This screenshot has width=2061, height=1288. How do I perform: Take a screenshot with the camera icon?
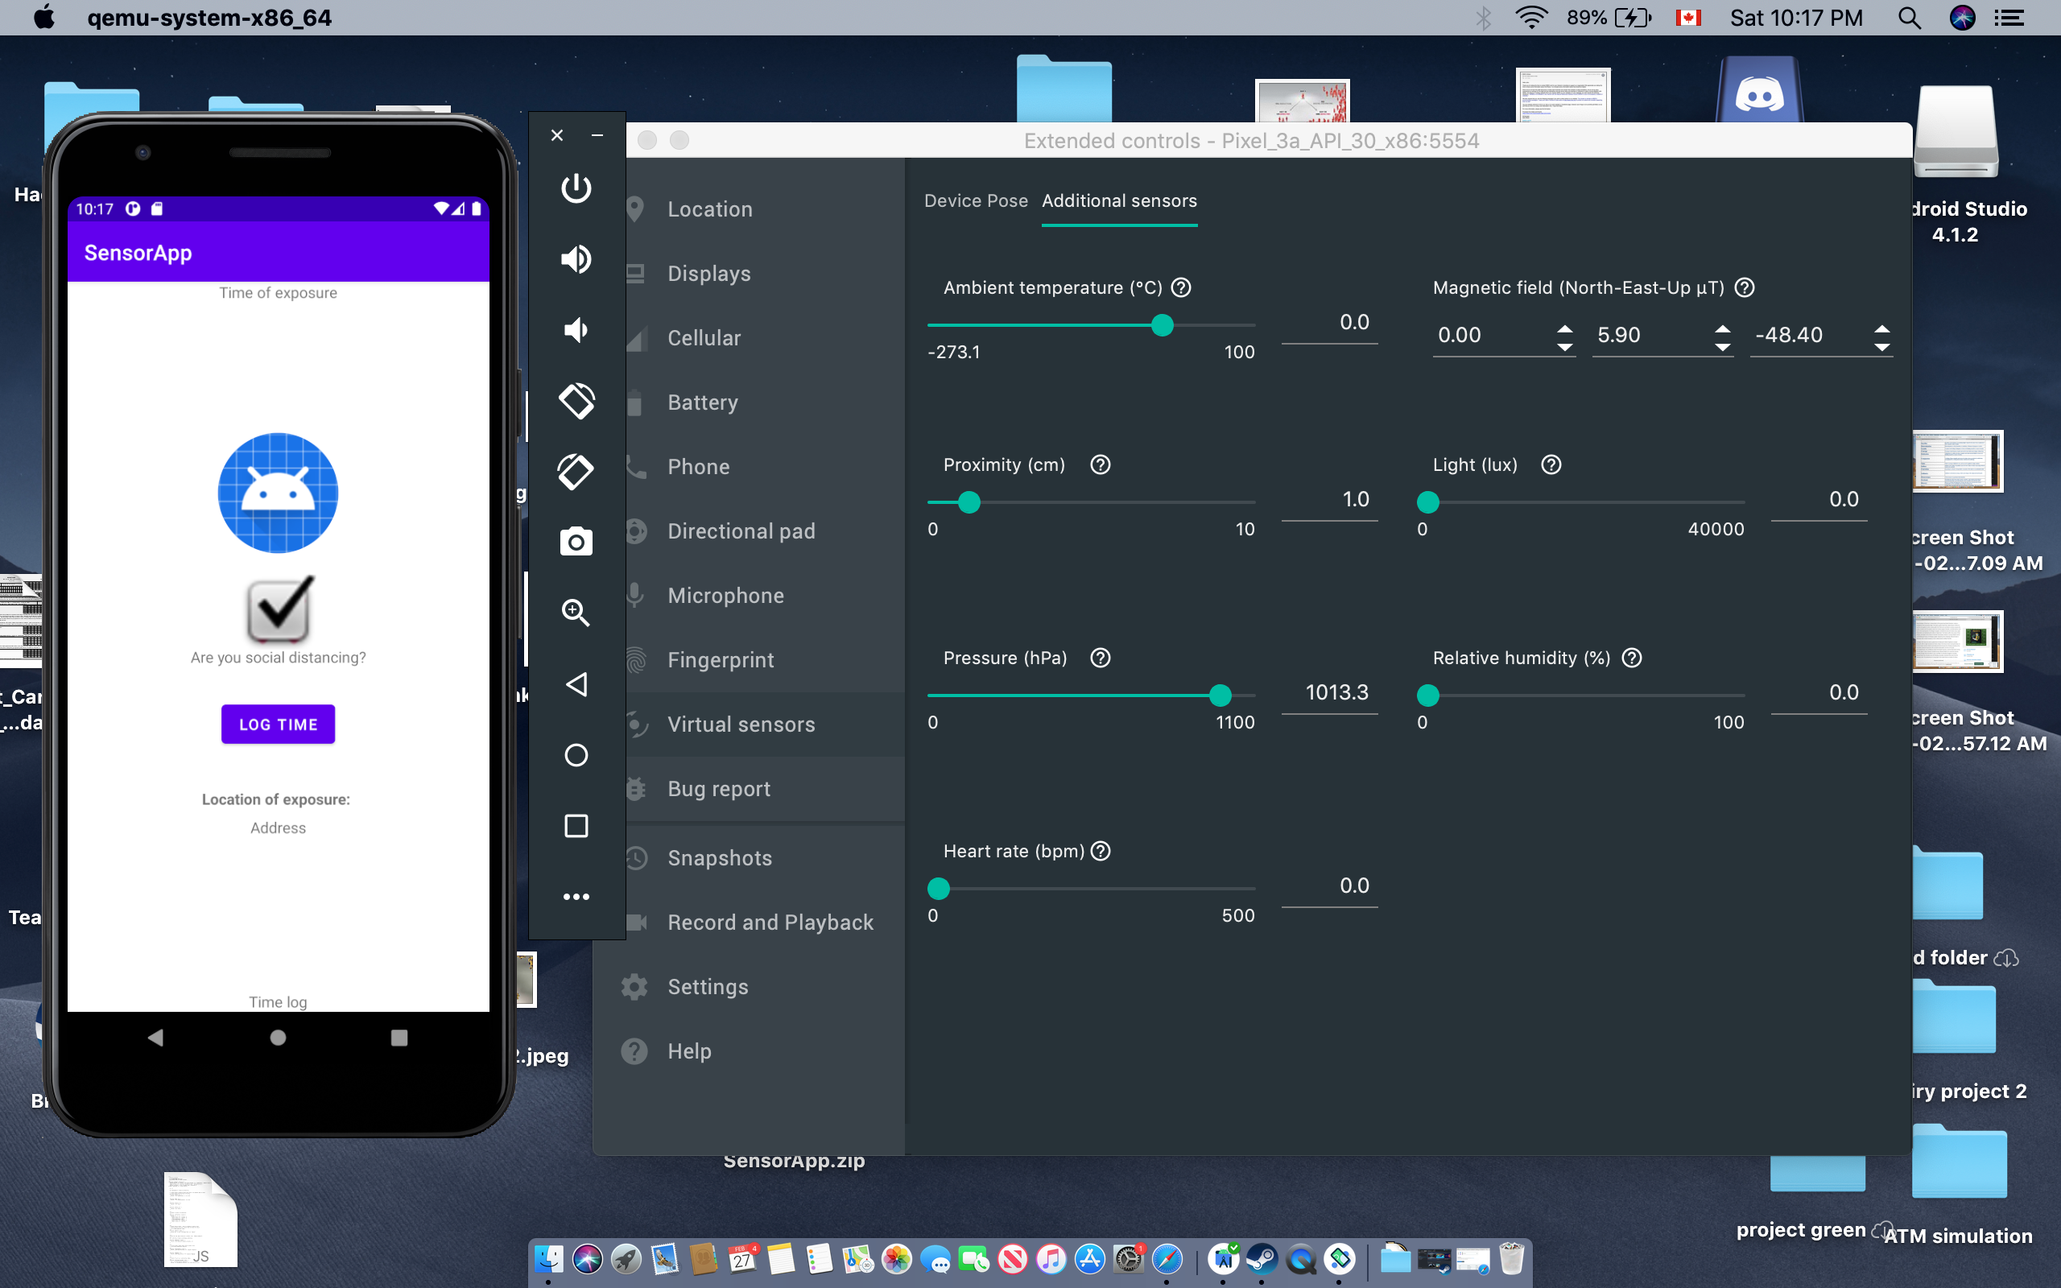coord(576,542)
